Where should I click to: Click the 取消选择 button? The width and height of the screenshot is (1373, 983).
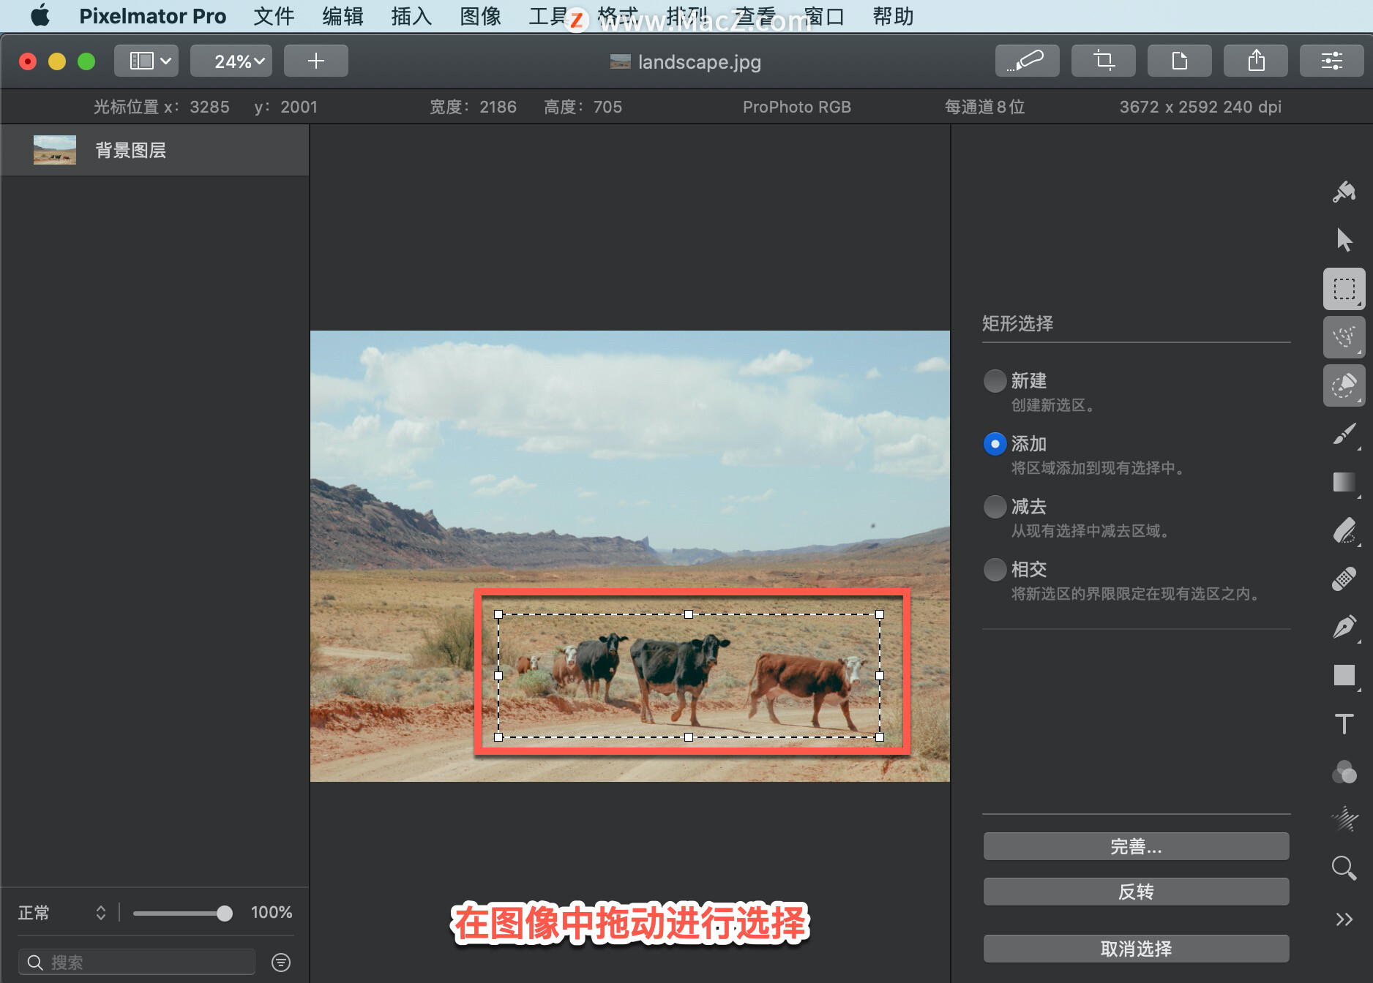click(1136, 949)
